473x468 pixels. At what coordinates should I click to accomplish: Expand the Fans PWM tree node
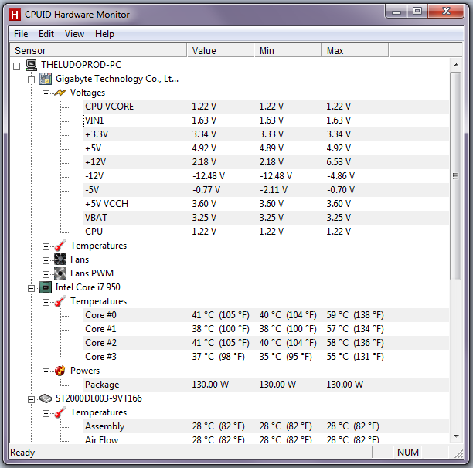[46, 273]
